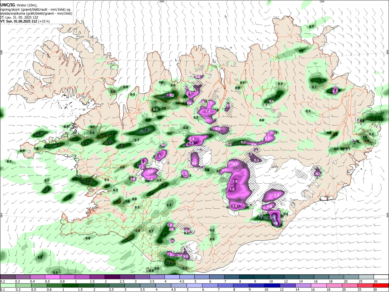
Task: Pick the lower scale swatch between 25 and 30
Action: click(x=366, y=285)
